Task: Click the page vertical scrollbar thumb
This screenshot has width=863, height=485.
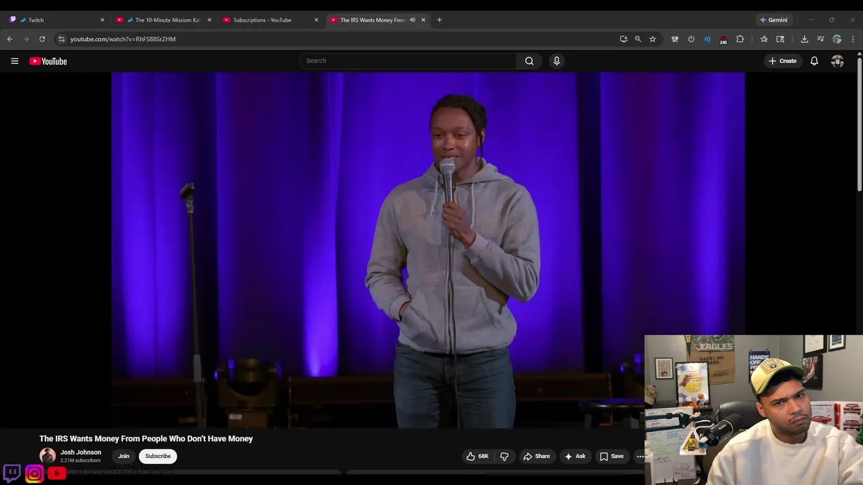Action: pos(860,123)
